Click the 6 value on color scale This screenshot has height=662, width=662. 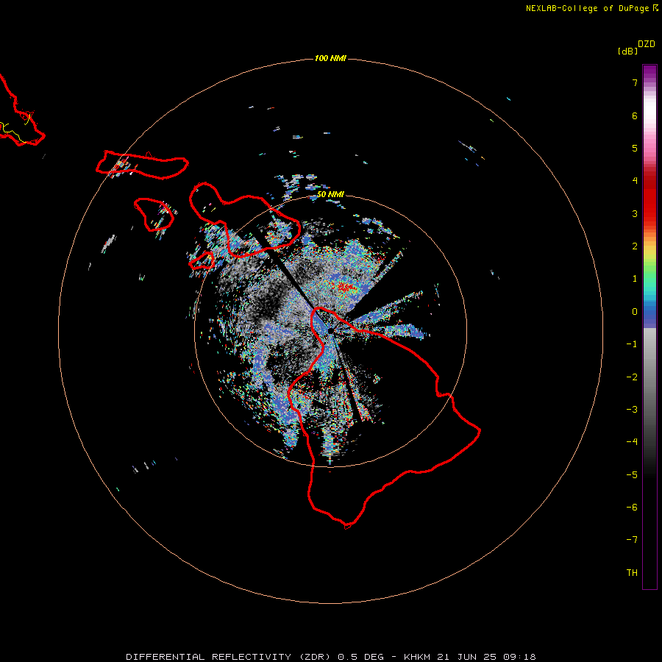[x=635, y=115]
